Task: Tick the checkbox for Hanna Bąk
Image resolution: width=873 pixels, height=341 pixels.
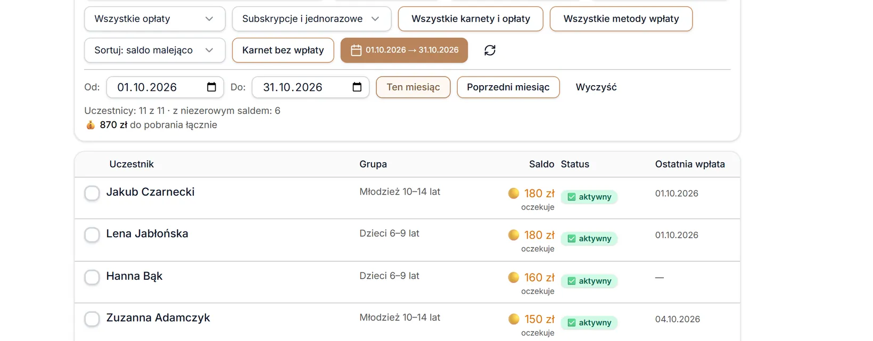Action: pos(92,277)
